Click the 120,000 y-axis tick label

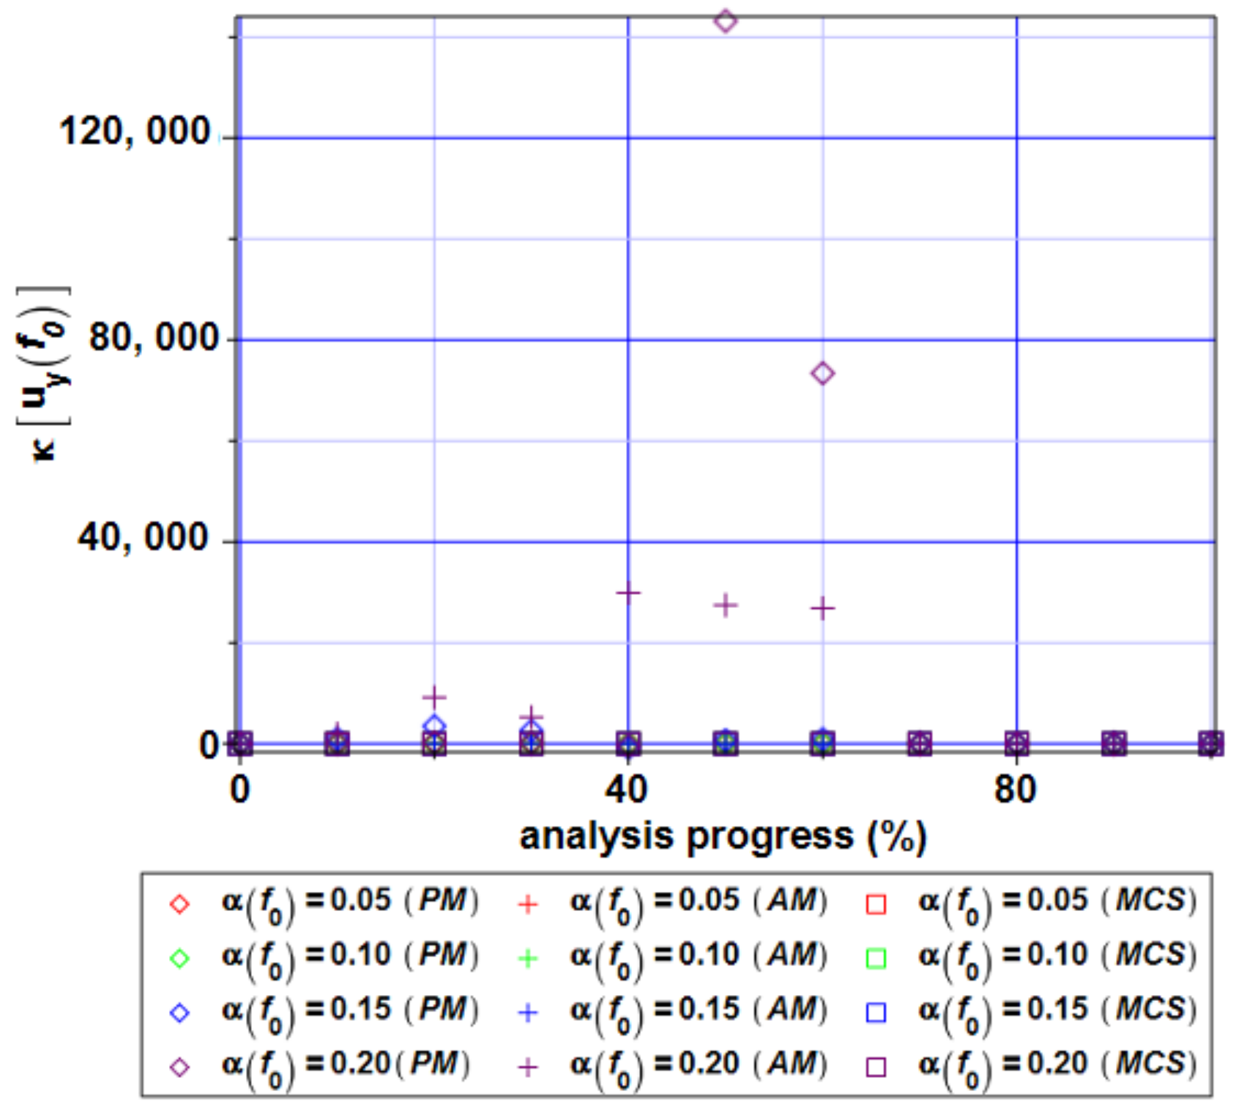[x=134, y=131]
